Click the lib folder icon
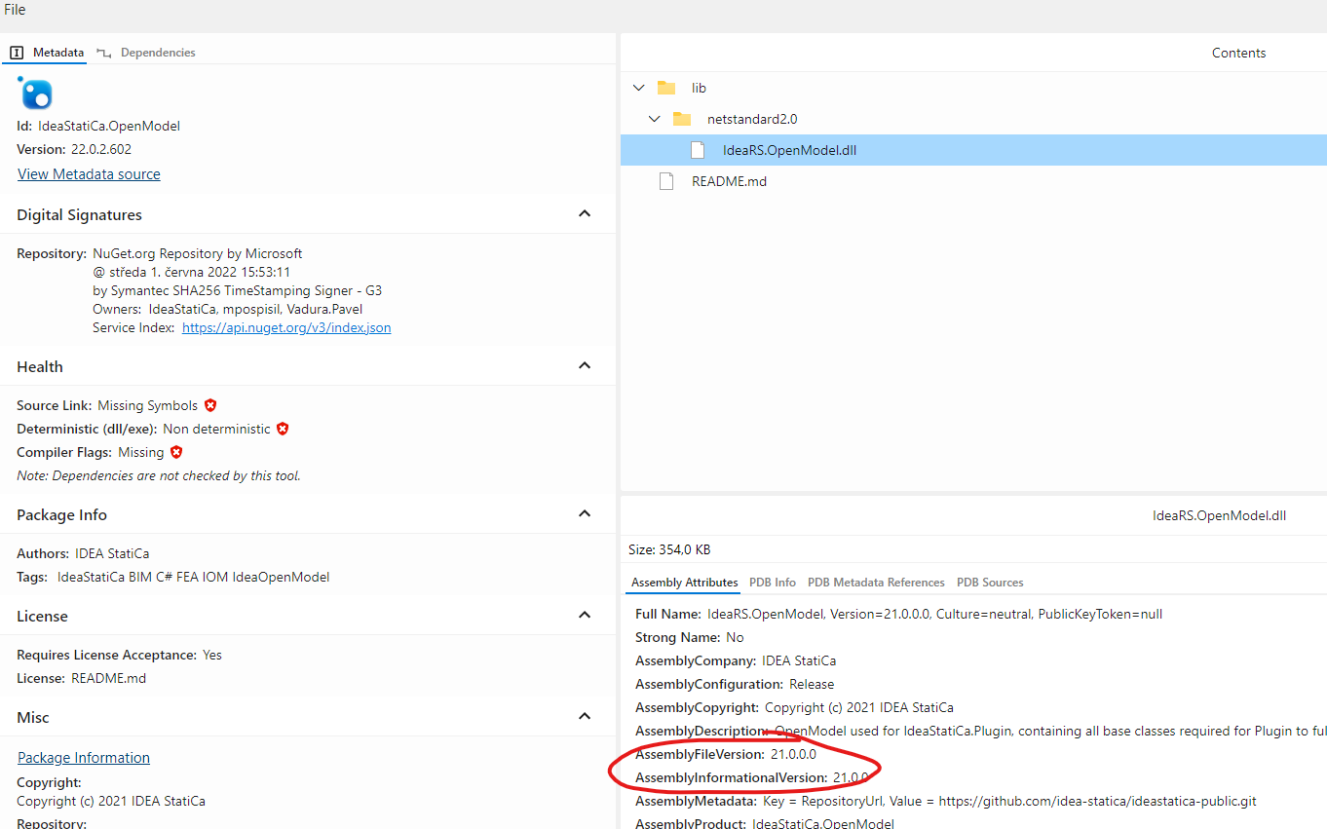 coord(668,88)
